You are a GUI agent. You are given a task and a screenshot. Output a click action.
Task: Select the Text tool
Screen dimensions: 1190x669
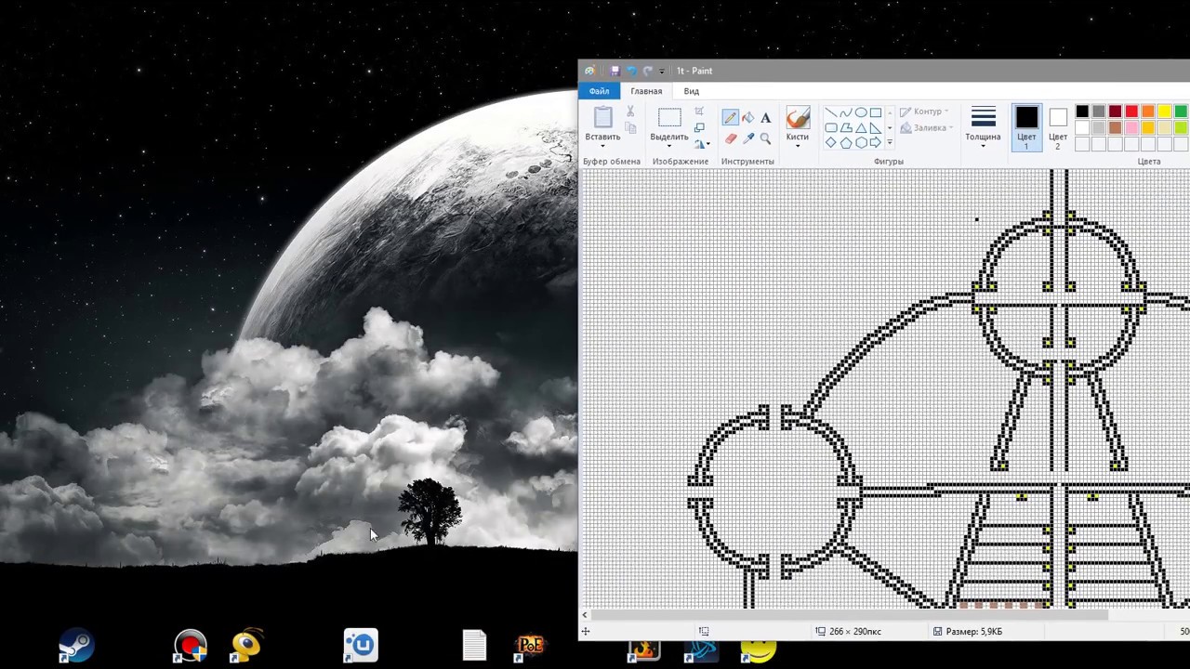[x=765, y=118]
